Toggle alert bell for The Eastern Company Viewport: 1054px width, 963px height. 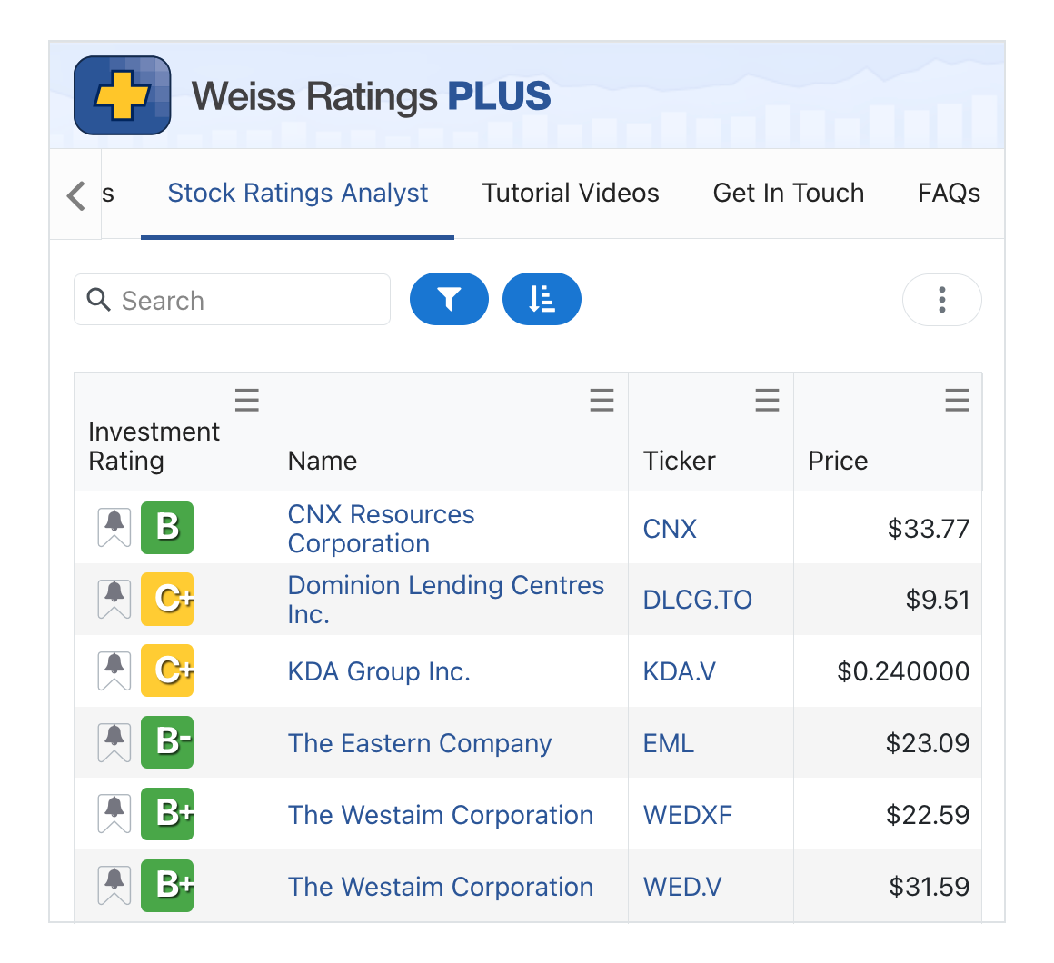(x=114, y=743)
